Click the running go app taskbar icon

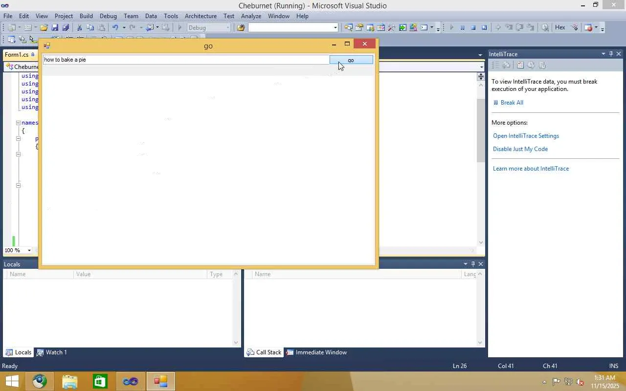pos(161,381)
